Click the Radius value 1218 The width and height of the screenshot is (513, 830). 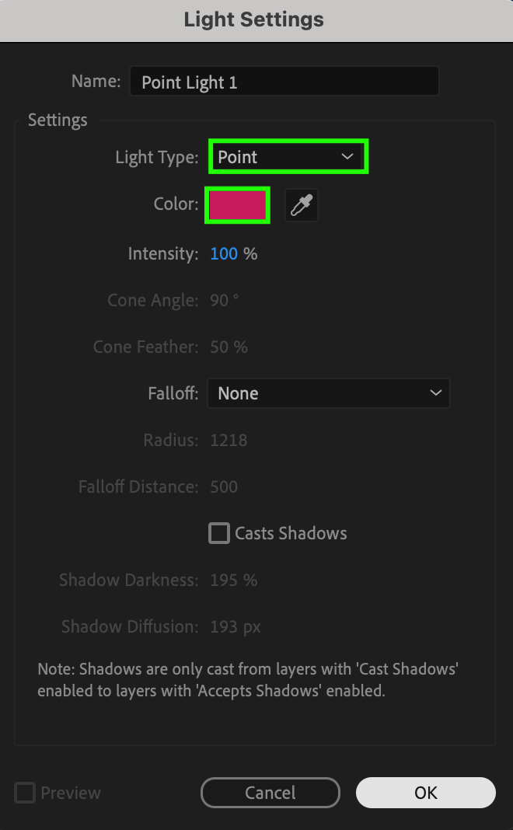coord(229,440)
